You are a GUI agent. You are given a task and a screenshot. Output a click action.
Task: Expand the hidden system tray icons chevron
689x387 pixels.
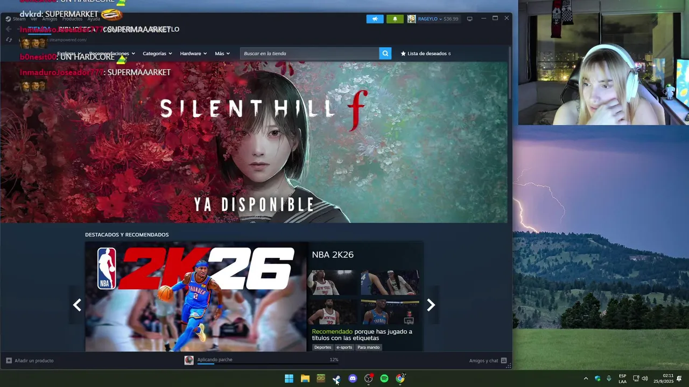[586, 378]
